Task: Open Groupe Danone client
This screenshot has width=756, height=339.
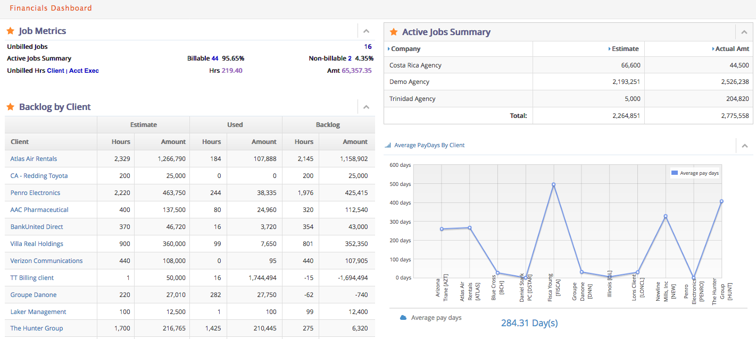Action: (x=34, y=295)
